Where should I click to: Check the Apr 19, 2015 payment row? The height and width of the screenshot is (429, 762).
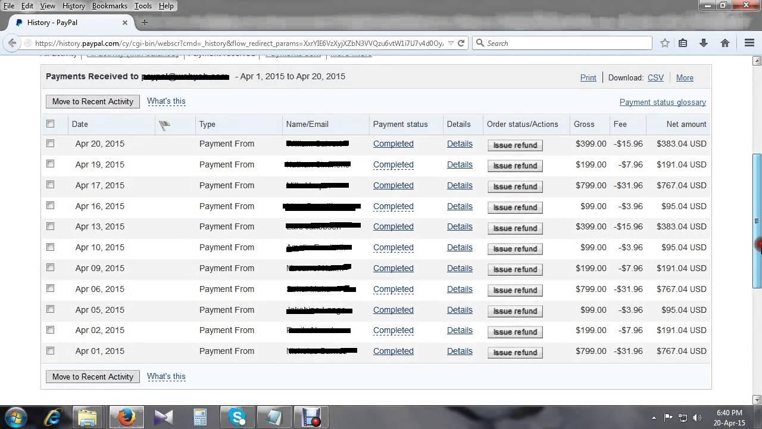click(x=50, y=164)
